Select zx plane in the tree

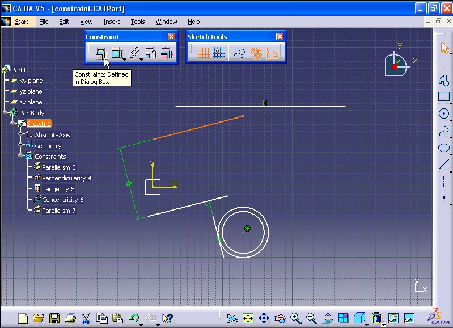pos(31,102)
